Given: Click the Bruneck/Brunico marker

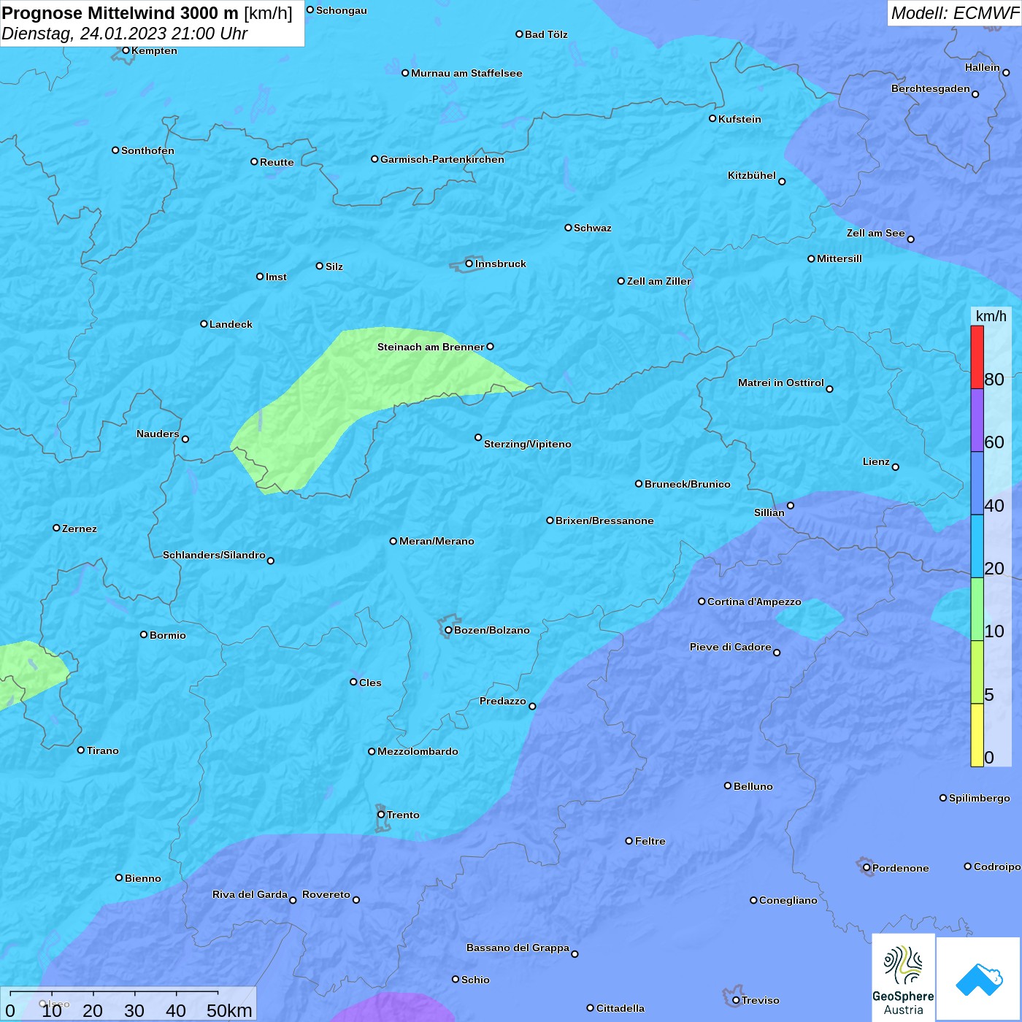Looking at the screenshot, I should click(639, 483).
